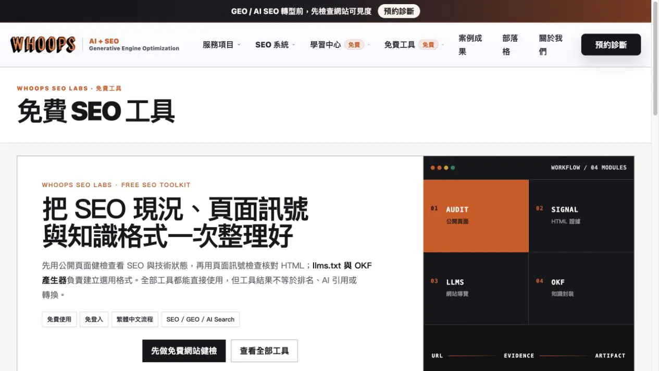This screenshot has height=371, width=659.
Task: Click the ARTIFACT label in workflow footer
Action: click(x=610, y=356)
